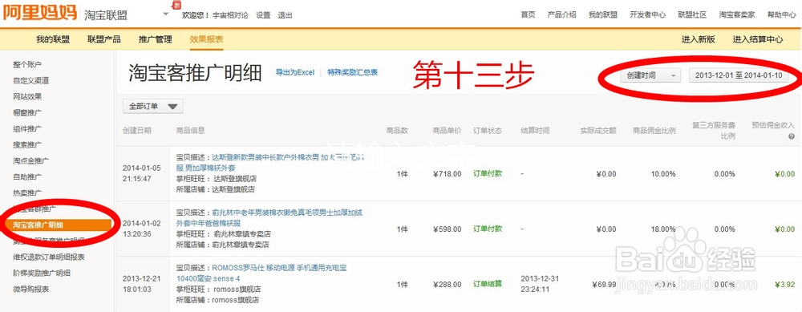Select 自助推广 in the sidebar

click(27, 176)
